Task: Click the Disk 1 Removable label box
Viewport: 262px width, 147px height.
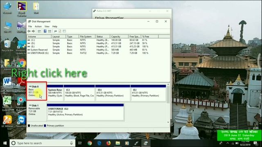Action: pyautogui.click(x=36, y=111)
